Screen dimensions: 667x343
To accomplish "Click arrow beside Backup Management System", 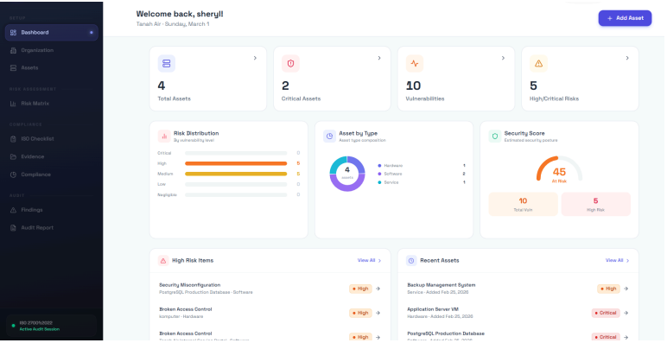I will point(626,289).
